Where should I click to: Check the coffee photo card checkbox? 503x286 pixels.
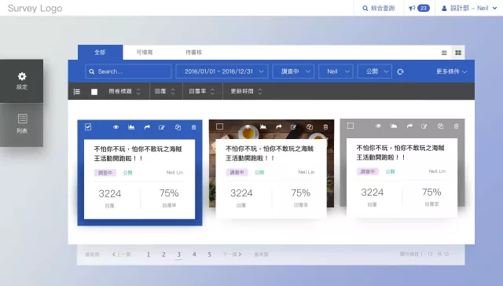219,126
